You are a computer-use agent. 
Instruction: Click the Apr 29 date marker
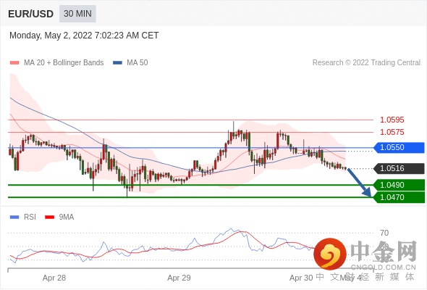point(179,278)
